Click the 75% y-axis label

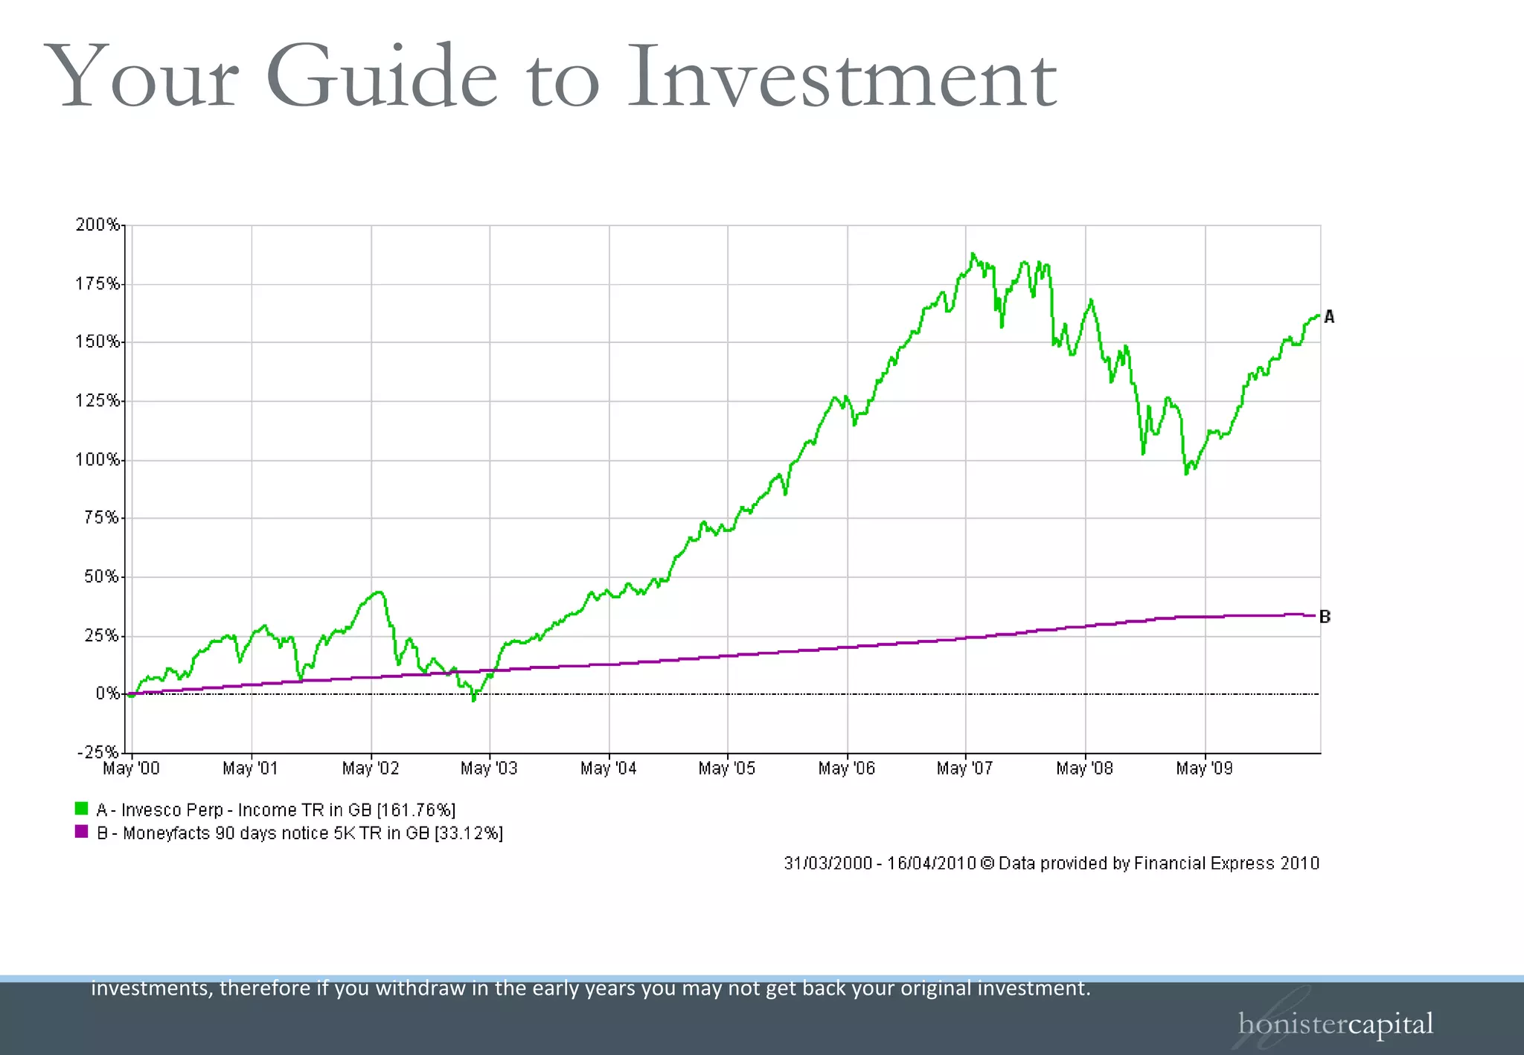[x=102, y=518]
